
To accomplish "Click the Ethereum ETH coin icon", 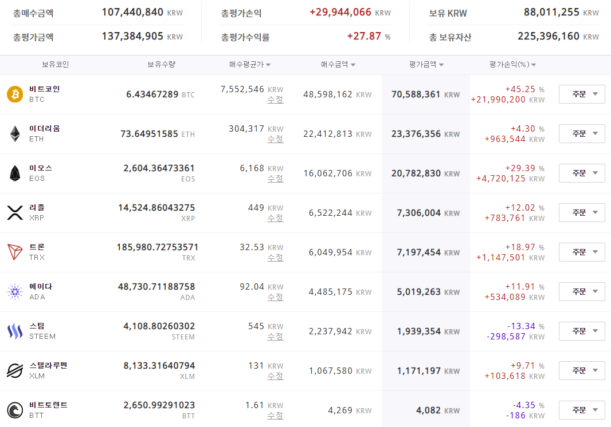I will pyautogui.click(x=15, y=133).
